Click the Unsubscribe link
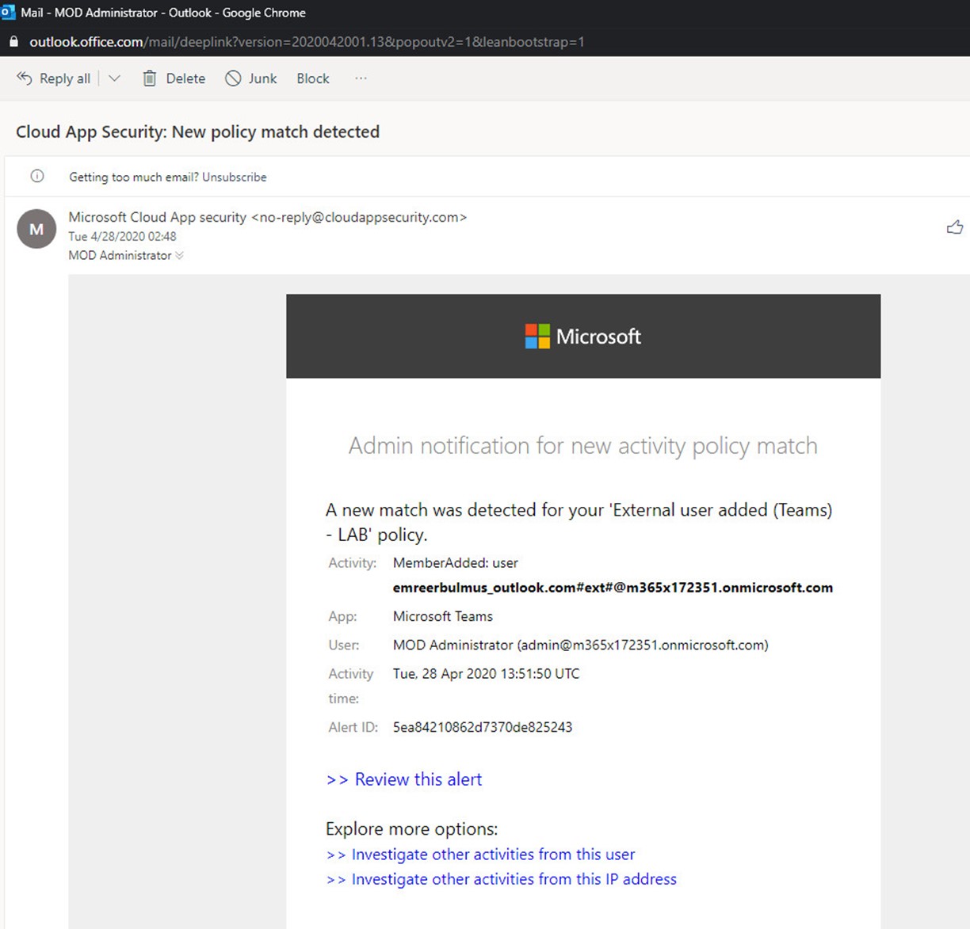This screenshot has height=929, width=970. pyautogui.click(x=235, y=177)
